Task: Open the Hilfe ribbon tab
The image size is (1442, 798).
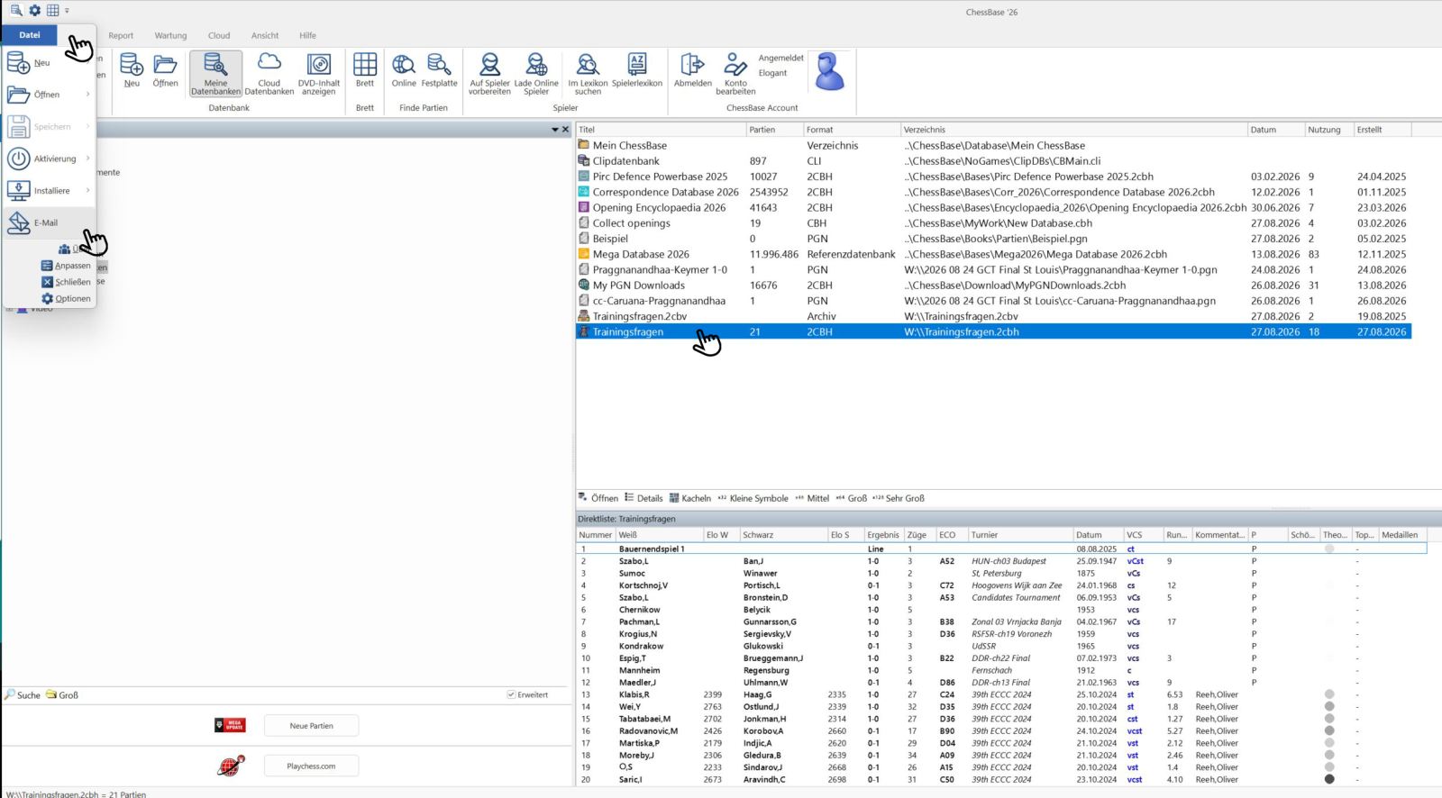Action: point(307,36)
